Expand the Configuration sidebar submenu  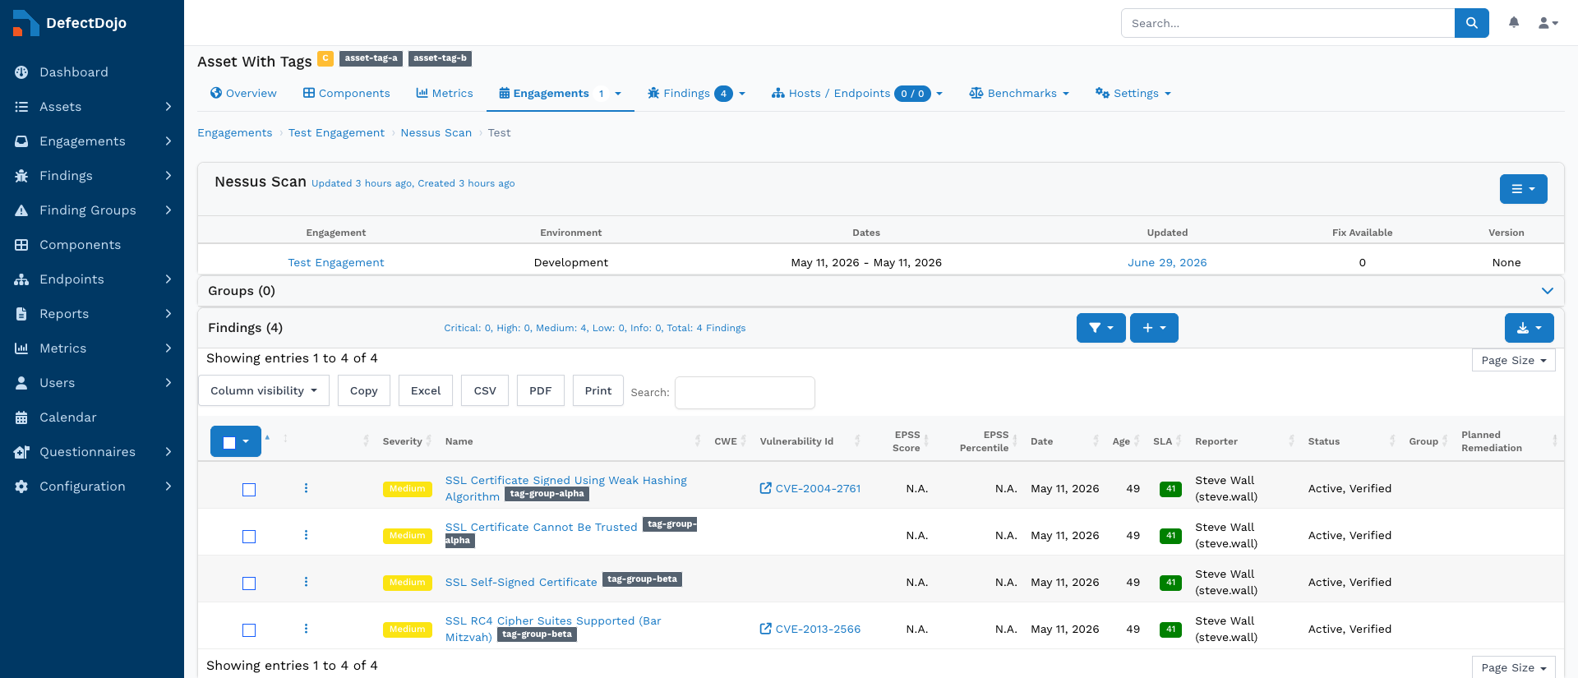pos(168,487)
